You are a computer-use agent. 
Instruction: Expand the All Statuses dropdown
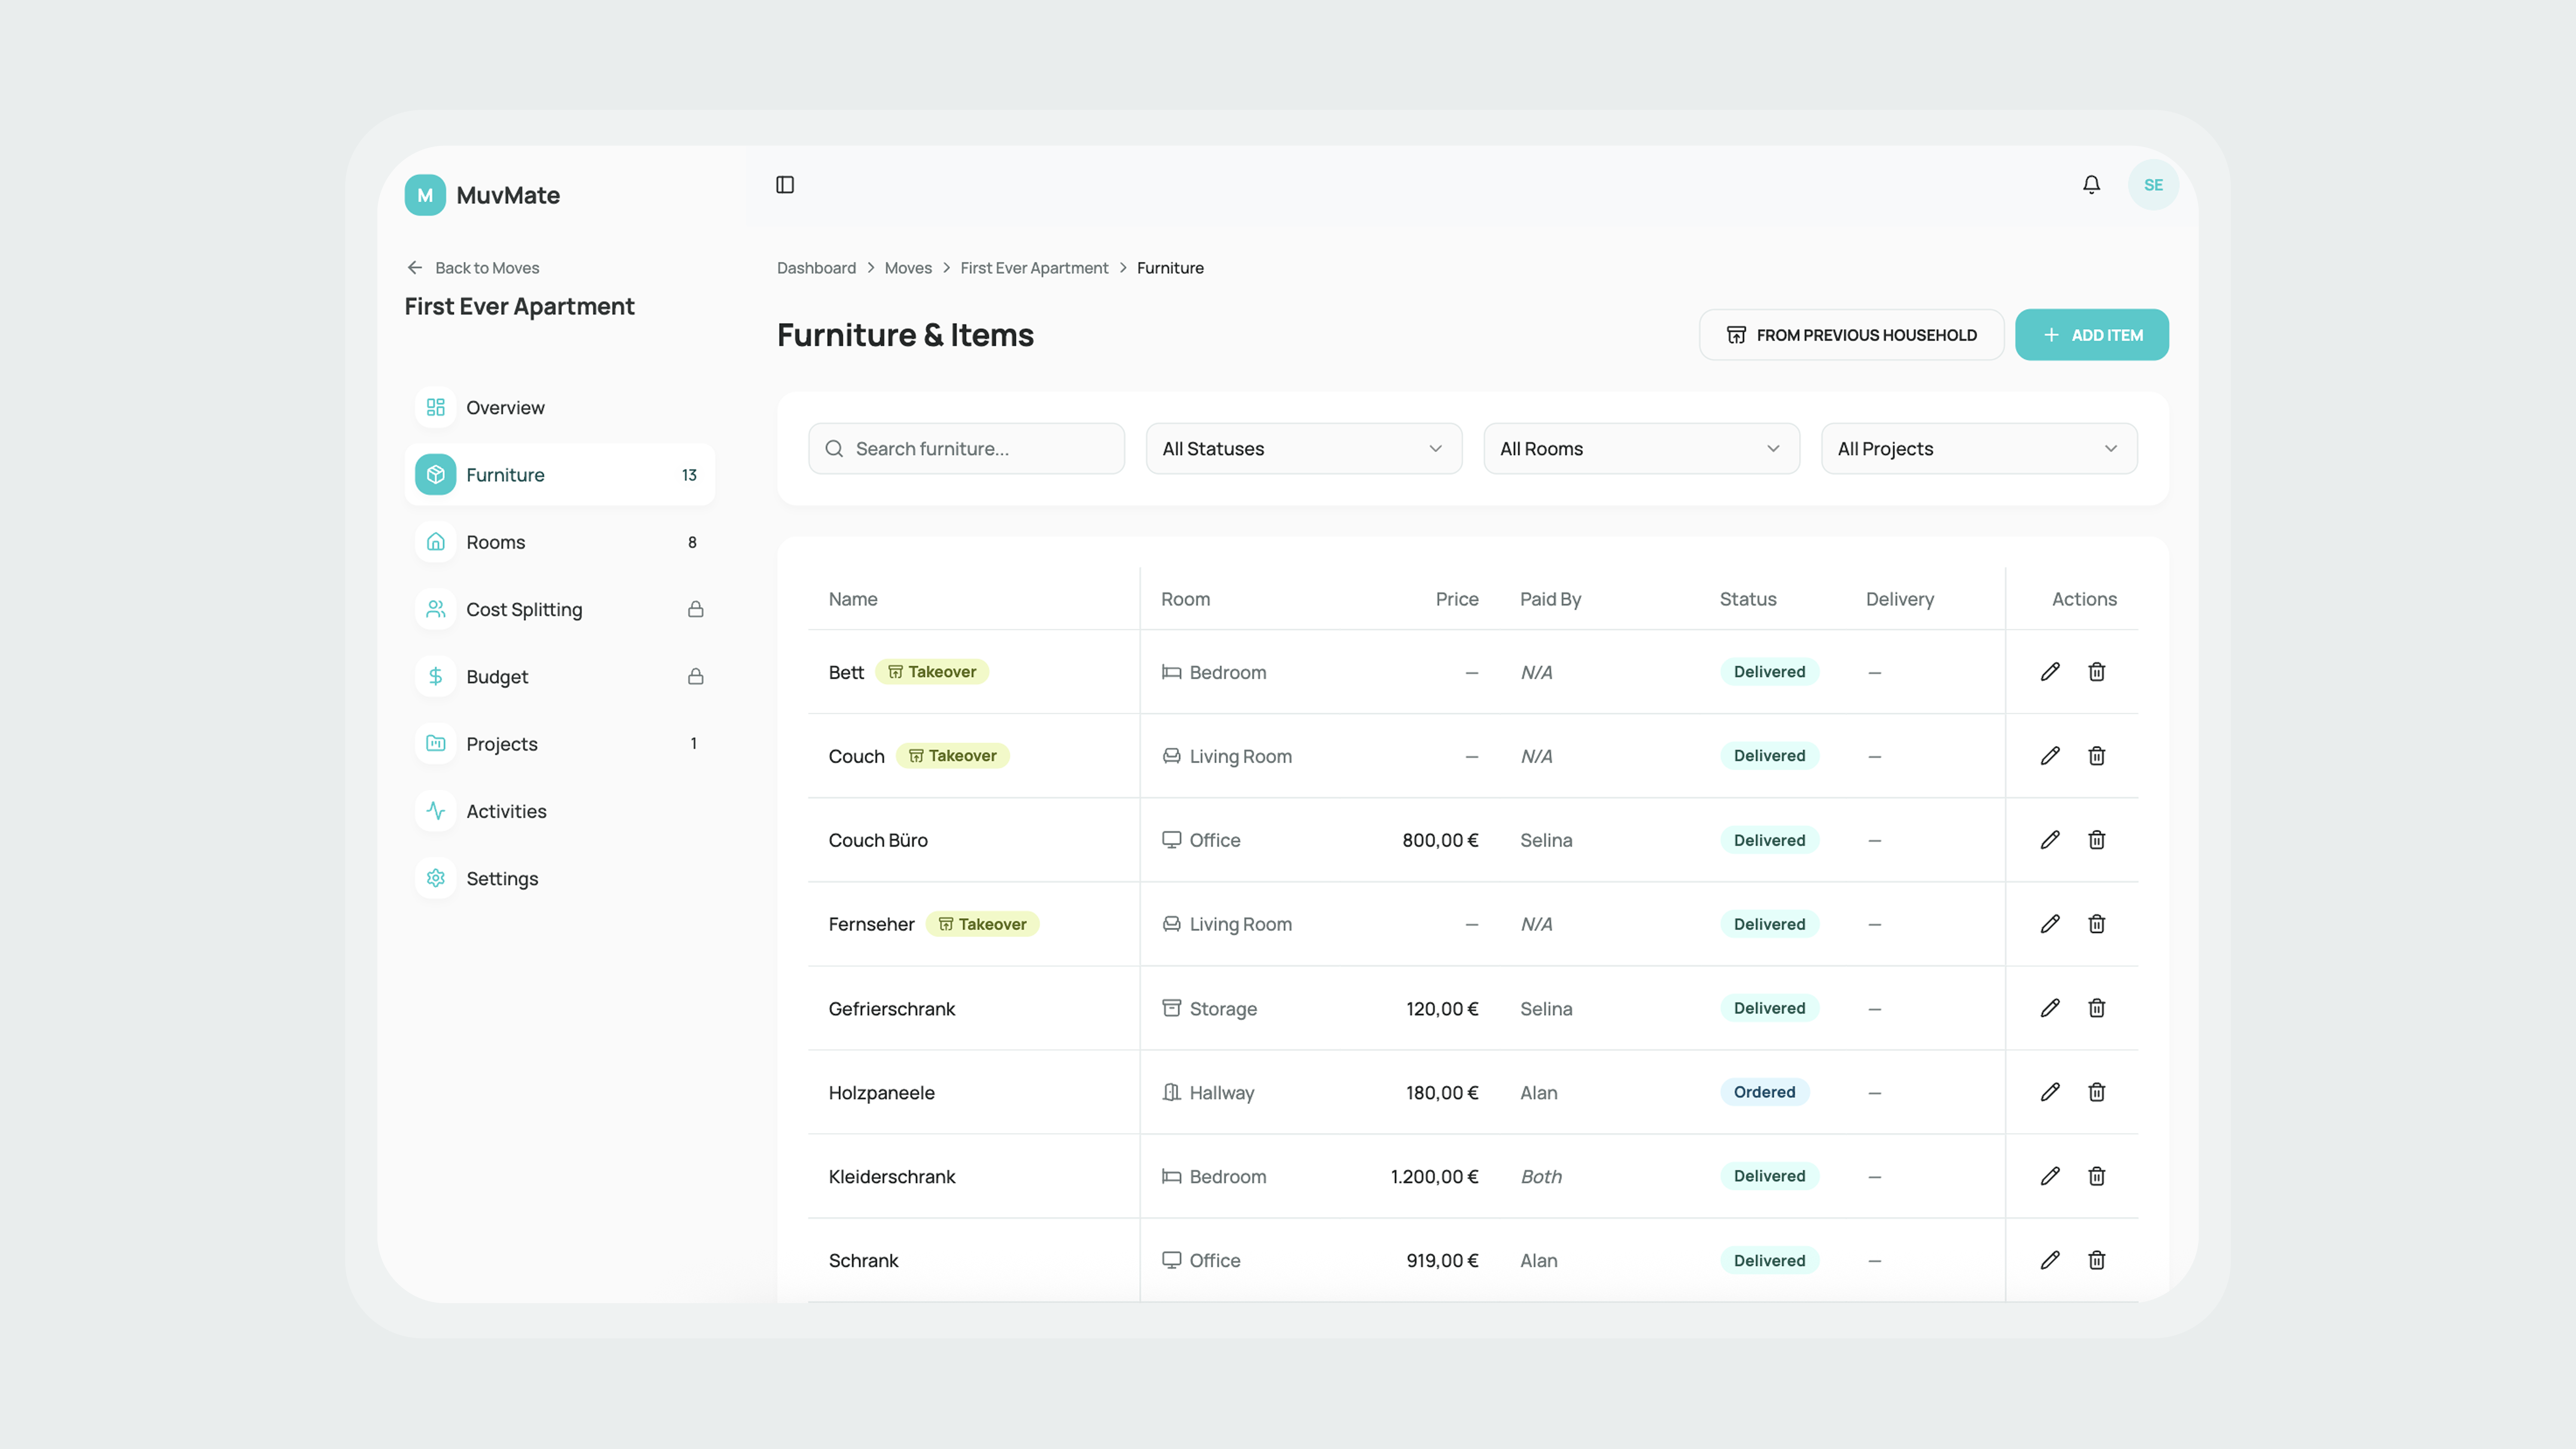pyautogui.click(x=1303, y=449)
